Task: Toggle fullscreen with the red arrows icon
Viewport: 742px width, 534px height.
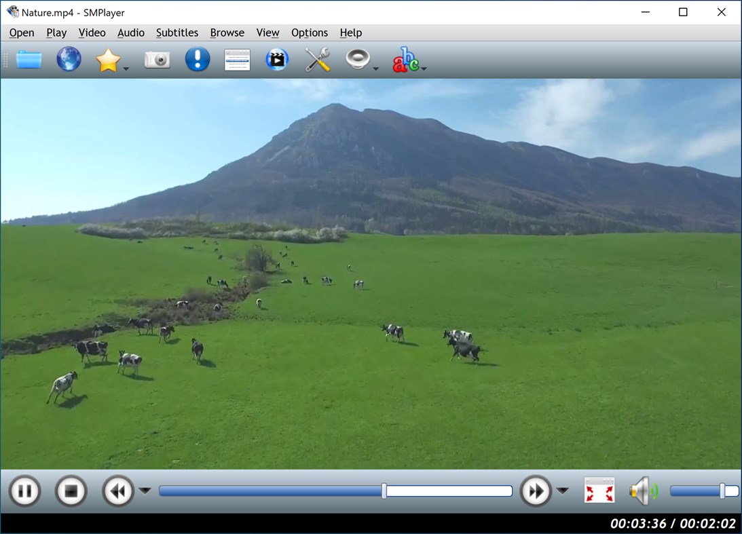Action: 599,491
